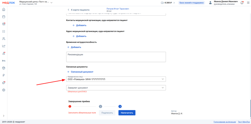This screenshot has height=124, width=251.
Task: Open the ruble finance icon in sidebar
Action: (x=4, y=75)
